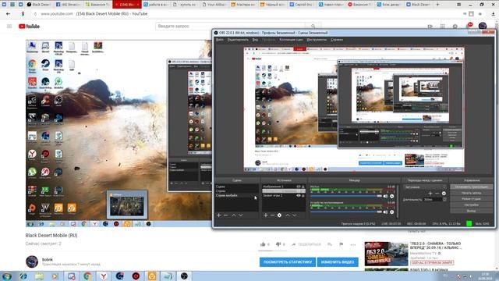Select Захват игры 2 in Sources list
The width and height of the screenshot is (499, 281).
click(x=284, y=196)
